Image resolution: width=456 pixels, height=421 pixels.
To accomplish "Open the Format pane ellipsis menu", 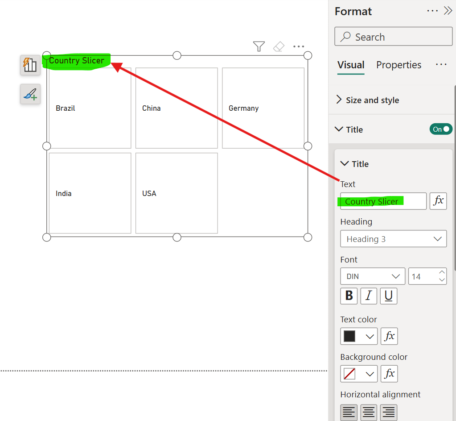I will click(432, 11).
